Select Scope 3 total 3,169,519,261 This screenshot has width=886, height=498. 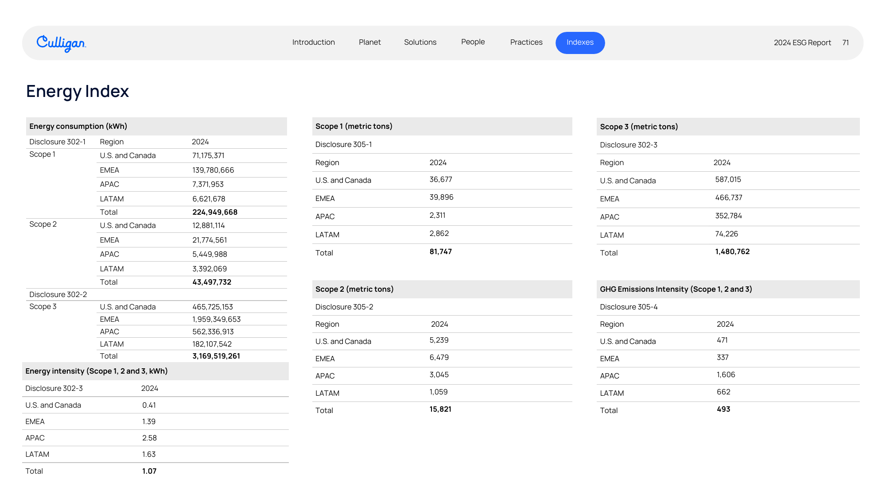(x=216, y=356)
